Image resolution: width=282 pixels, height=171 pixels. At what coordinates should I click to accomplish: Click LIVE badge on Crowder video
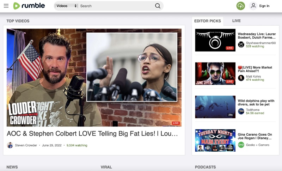(x=176, y=123)
